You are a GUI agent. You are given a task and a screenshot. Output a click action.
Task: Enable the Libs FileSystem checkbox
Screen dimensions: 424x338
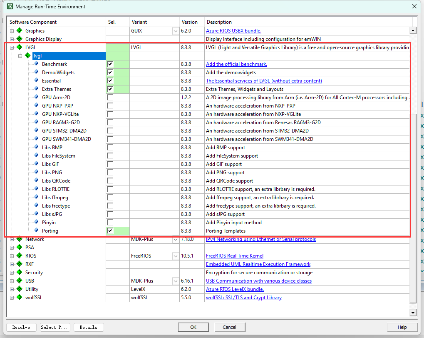110,156
